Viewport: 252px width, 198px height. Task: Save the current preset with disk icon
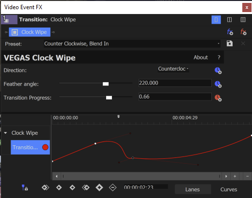click(x=230, y=43)
